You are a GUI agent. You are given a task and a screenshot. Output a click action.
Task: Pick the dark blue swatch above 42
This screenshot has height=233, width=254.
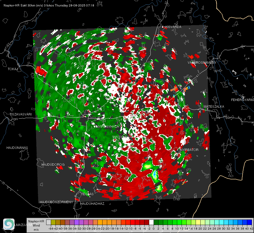[250, 222]
